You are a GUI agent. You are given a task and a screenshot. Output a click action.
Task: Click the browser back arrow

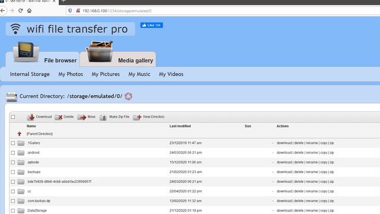click(x=2, y=11)
